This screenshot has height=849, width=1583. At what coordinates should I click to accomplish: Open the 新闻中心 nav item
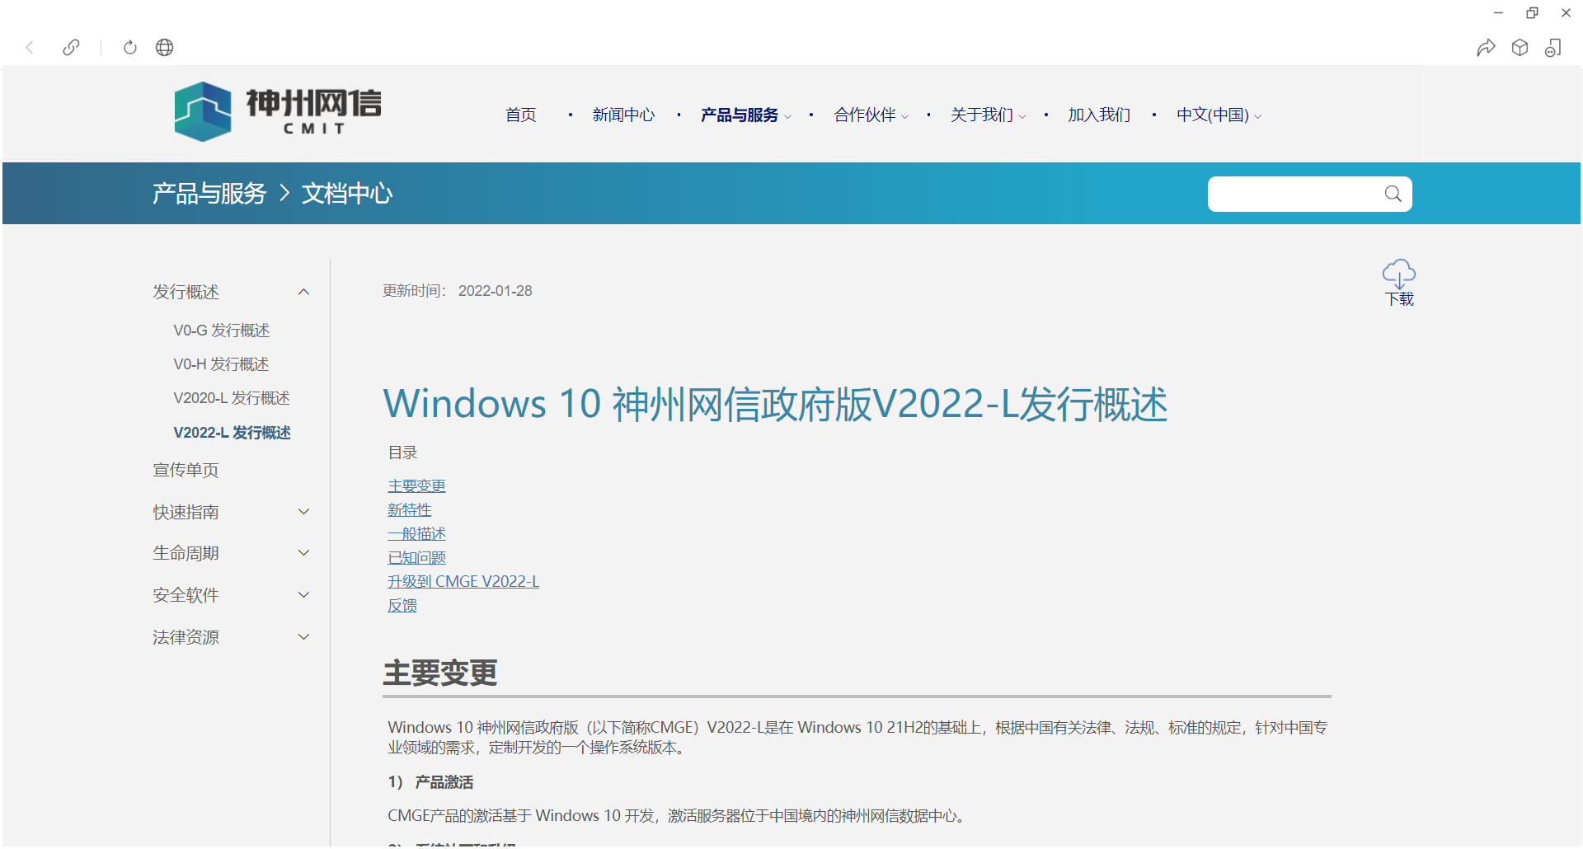pyautogui.click(x=623, y=115)
